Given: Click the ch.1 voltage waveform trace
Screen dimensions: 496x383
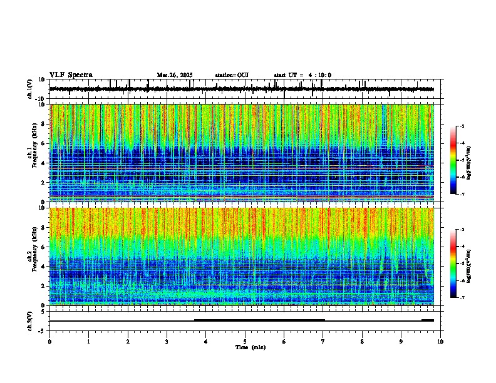Looking at the screenshot, I should coord(242,89).
